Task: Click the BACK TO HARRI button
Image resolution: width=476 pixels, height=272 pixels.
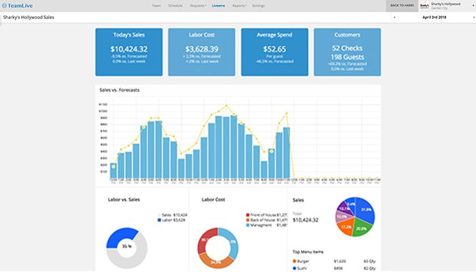Action: (403, 5)
